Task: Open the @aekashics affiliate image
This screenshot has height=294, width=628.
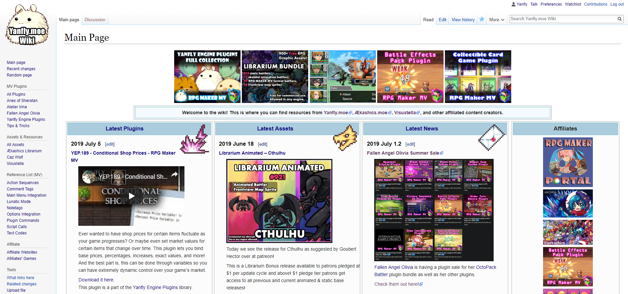Action: click(x=568, y=232)
